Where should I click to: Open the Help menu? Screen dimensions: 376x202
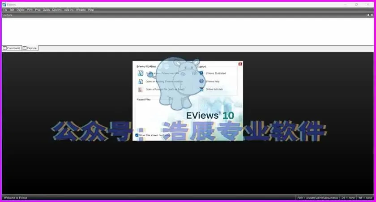pos(91,10)
